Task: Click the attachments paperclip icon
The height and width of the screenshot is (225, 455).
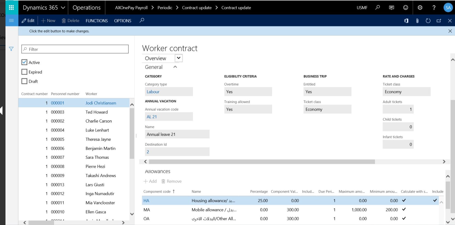Action: click(417, 21)
